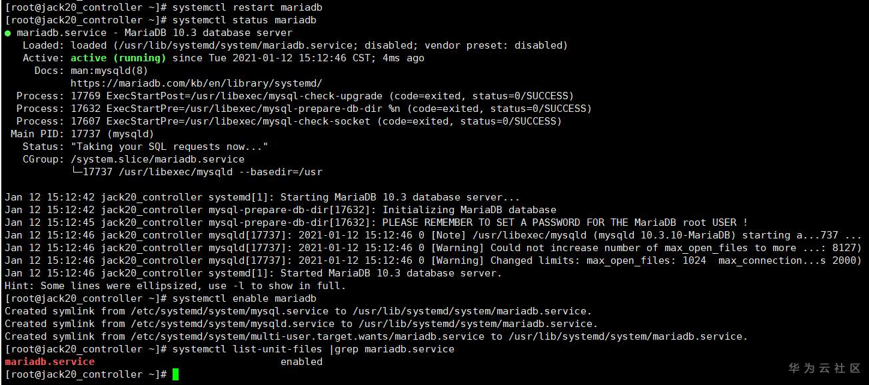Click the "Taking your SQL requests now..." status
Image resolution: width=869 pixels, height=385 pixels.
click(169, 147)
